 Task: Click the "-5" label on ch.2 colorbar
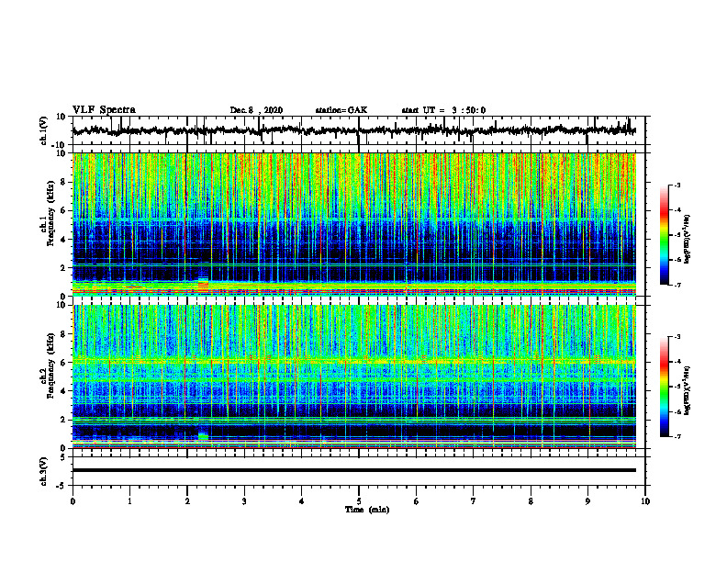(x=677, y=387)
